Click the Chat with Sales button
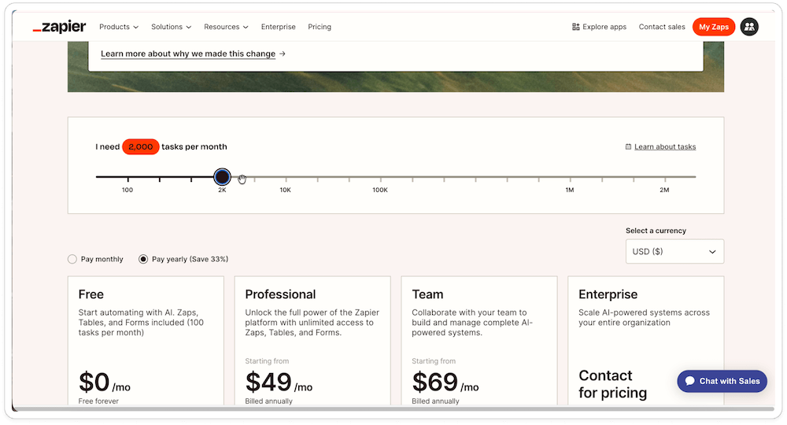Viewport: 787px width, 425px height. [722, 381]
